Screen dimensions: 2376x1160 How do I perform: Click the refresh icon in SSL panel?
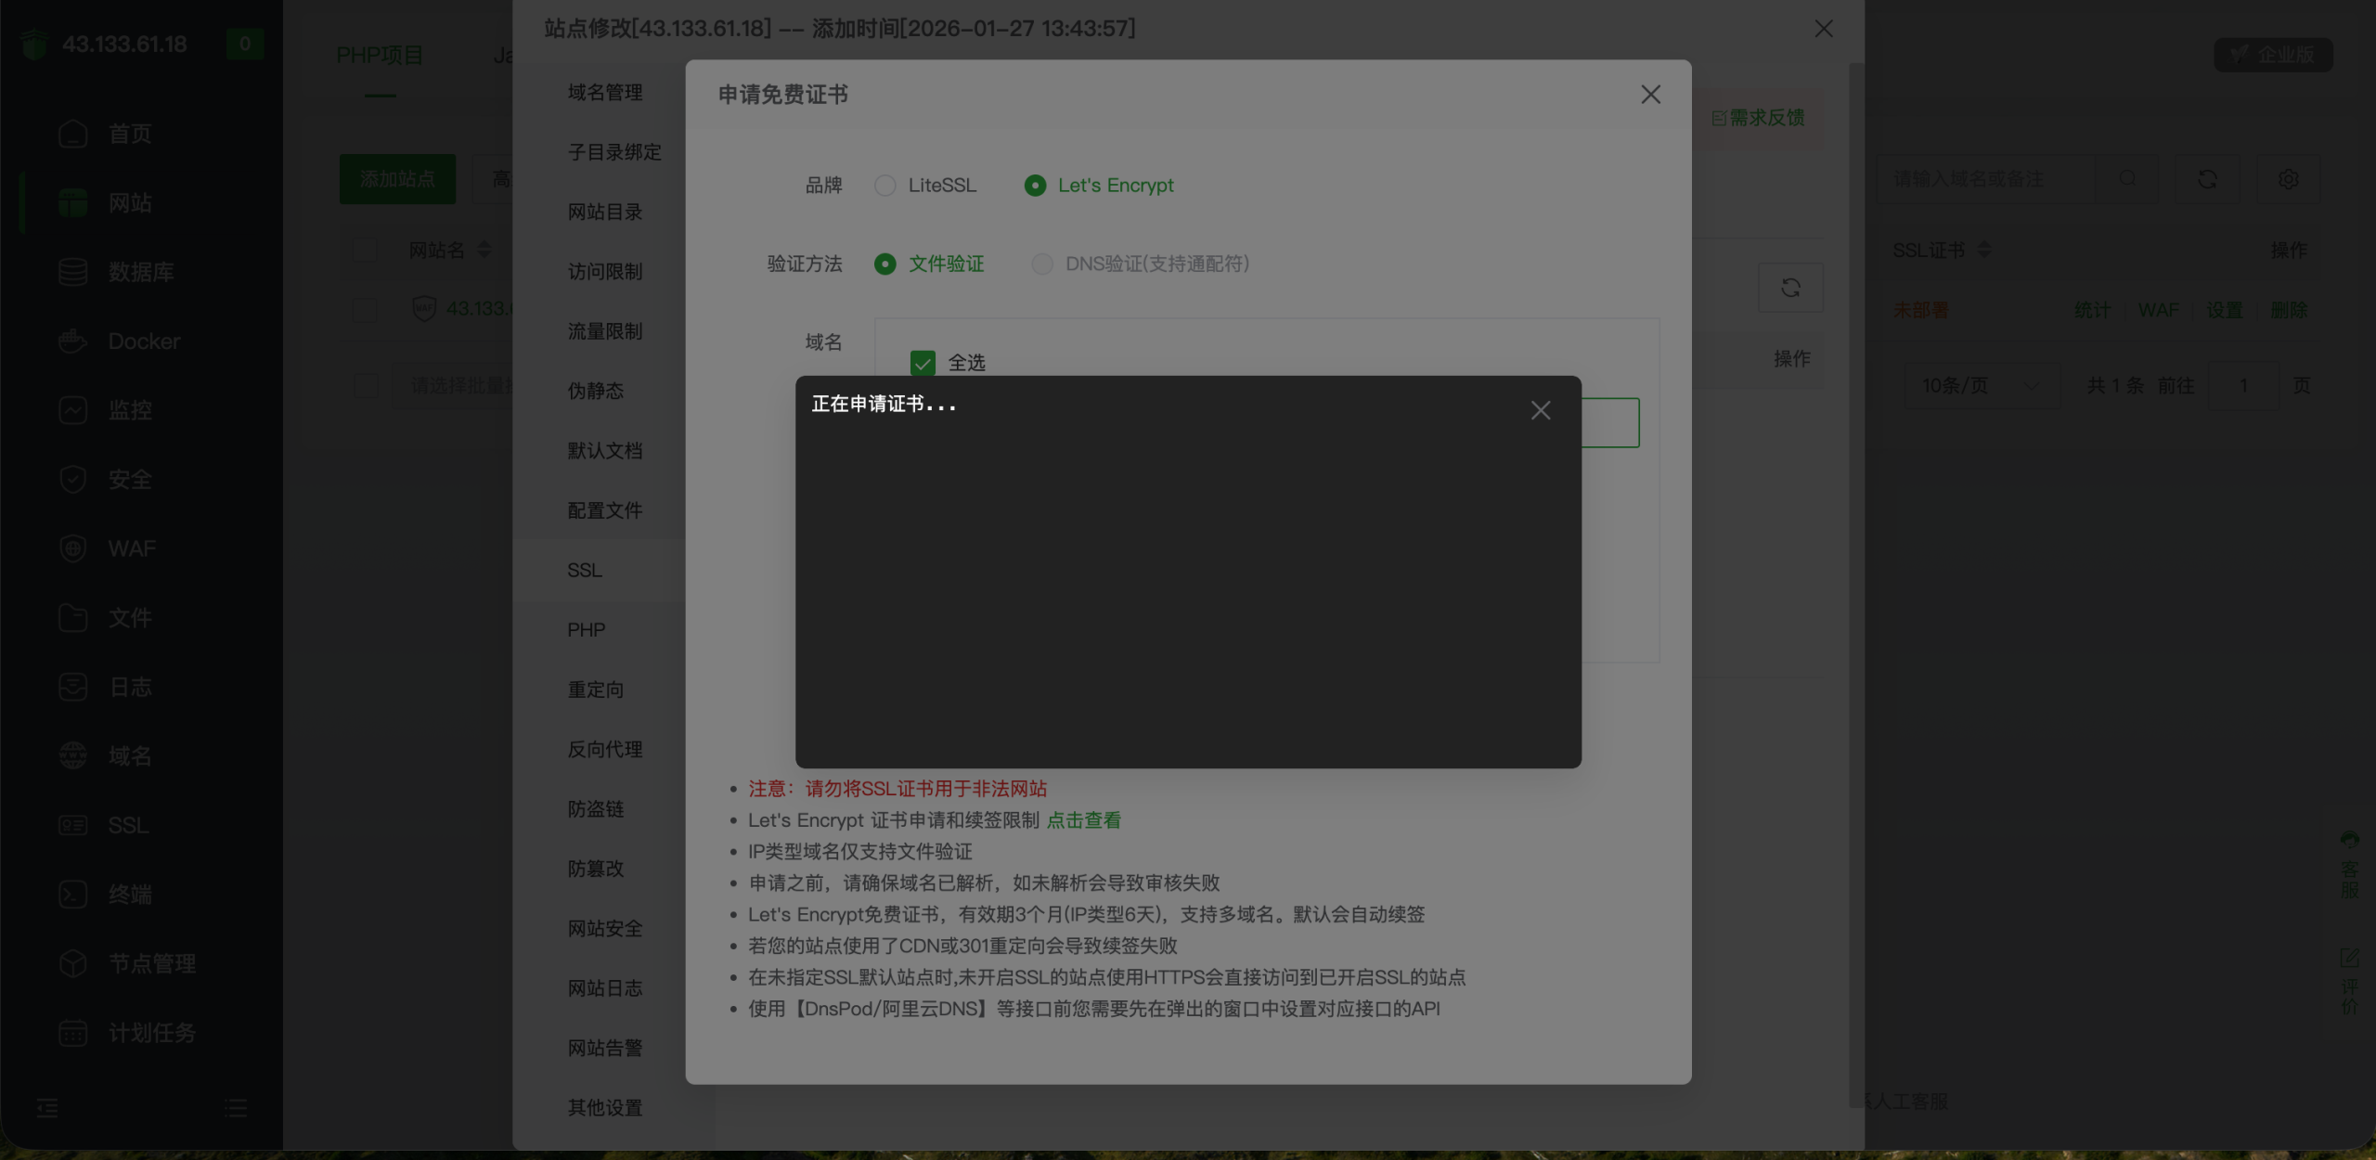[x=1790, y=288]
